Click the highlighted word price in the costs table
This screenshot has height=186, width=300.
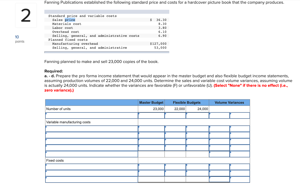(x=70, y=20)
